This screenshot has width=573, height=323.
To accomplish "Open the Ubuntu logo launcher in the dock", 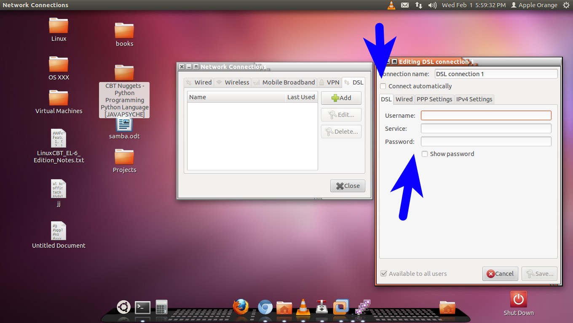I will (x=123, y=307).
